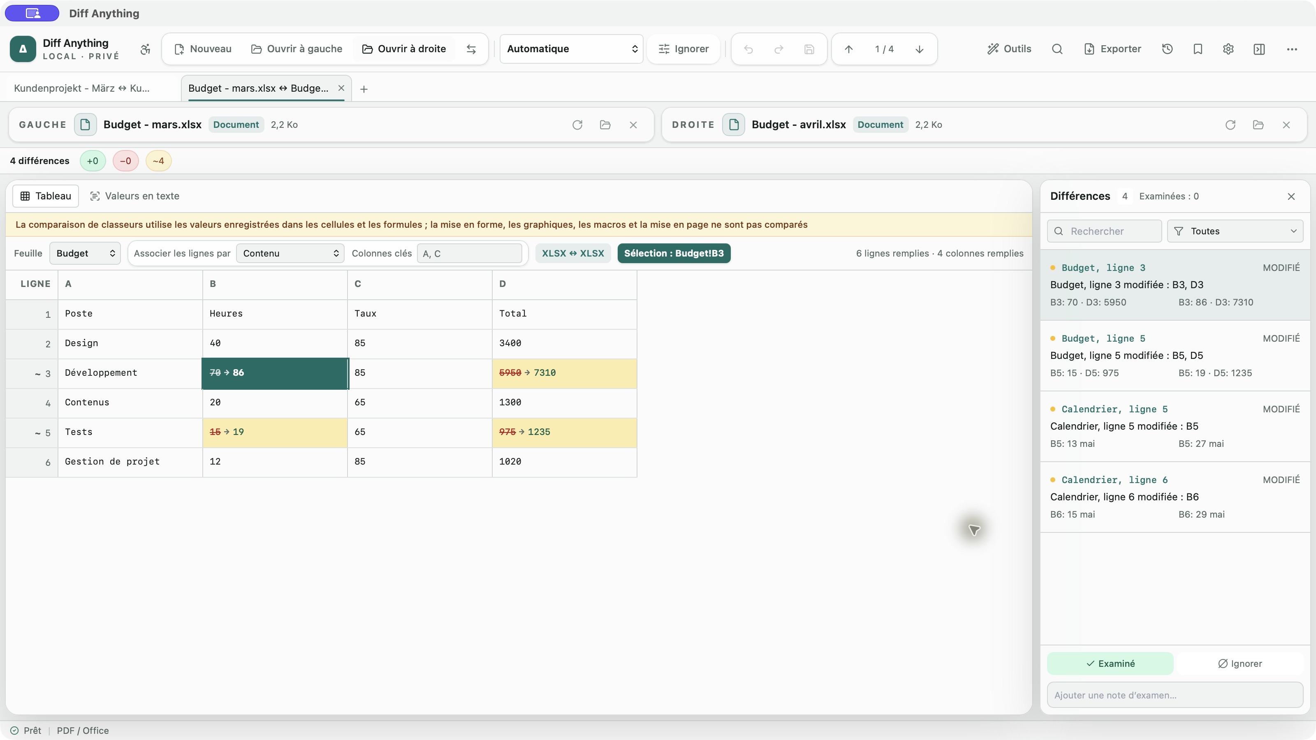Click the Colonnes clés input field
The width and height of the screenshot is (1316, 740).
[470, 253]
